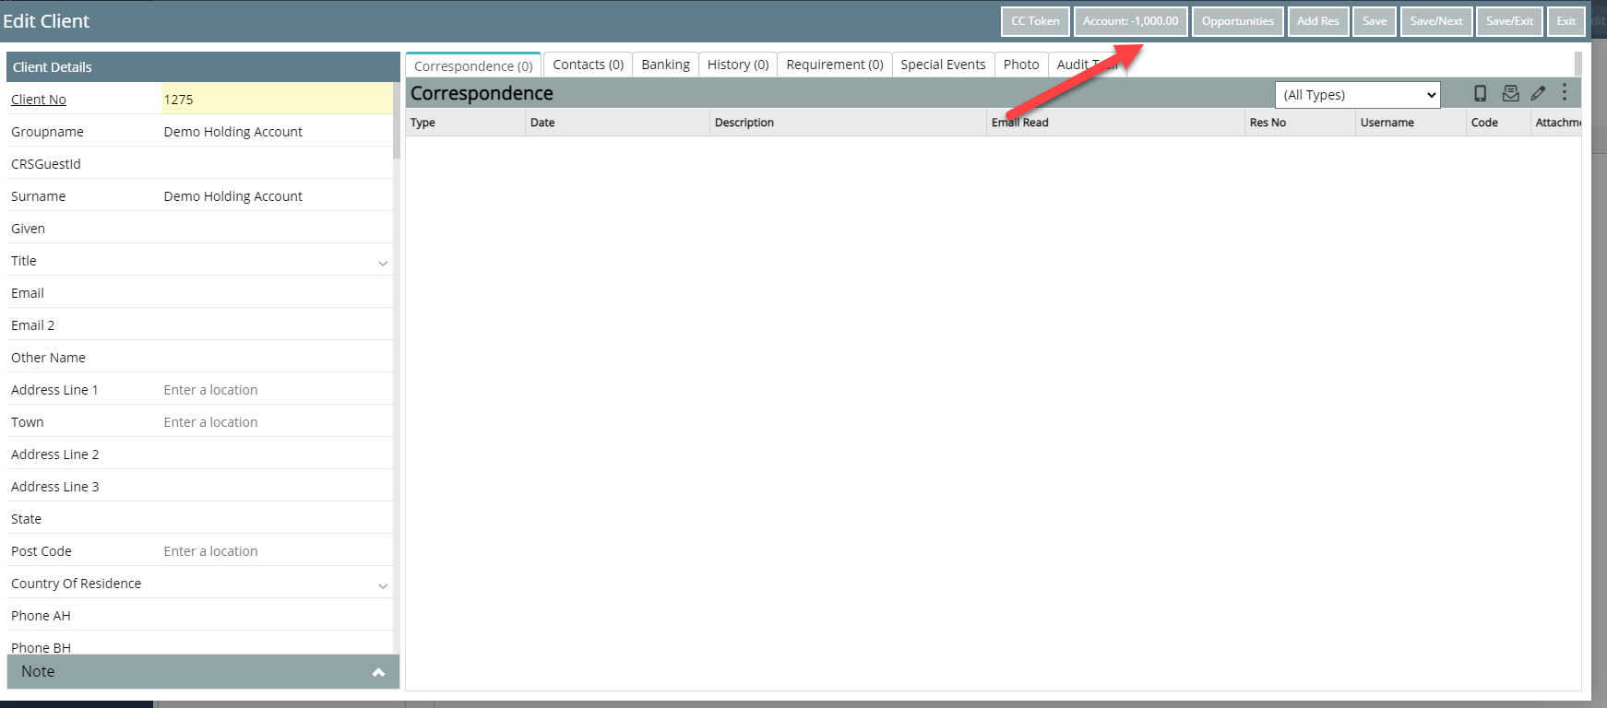Image resolution: width=1607 pixels, height=708 pixels.
Task: Open the Contacts (0) tab
Action: 588,65
